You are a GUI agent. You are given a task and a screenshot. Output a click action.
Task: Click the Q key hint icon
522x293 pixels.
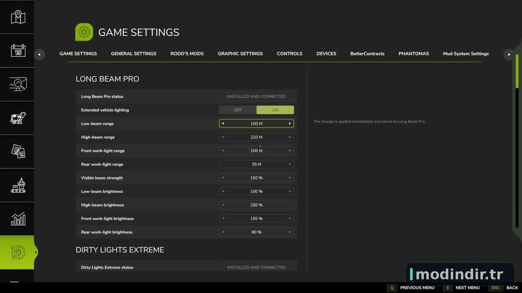pyautogui.click(x=392, y=288)
